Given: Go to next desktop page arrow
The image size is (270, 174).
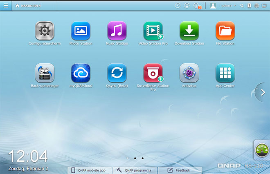Looking at the screenshot, I should (262, 92).
